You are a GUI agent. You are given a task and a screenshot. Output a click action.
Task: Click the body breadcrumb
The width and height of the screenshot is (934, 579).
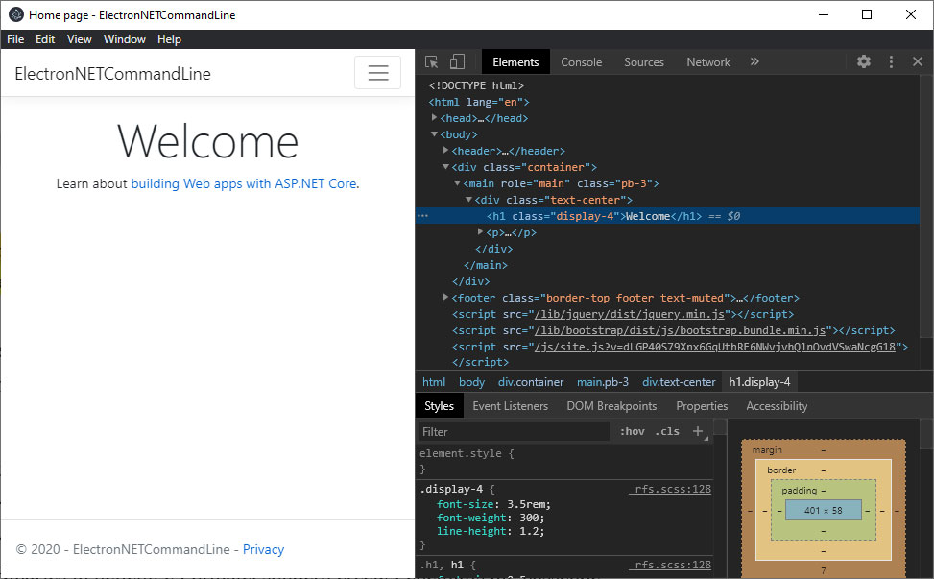pyautogui.click(x=471, y=382)
